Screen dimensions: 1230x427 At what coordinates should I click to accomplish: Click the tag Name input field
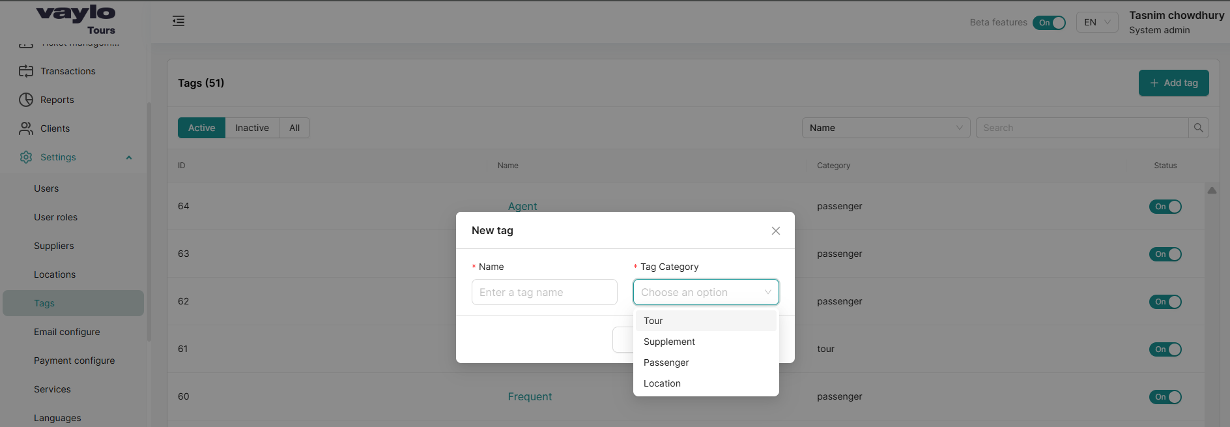[544, 292]
